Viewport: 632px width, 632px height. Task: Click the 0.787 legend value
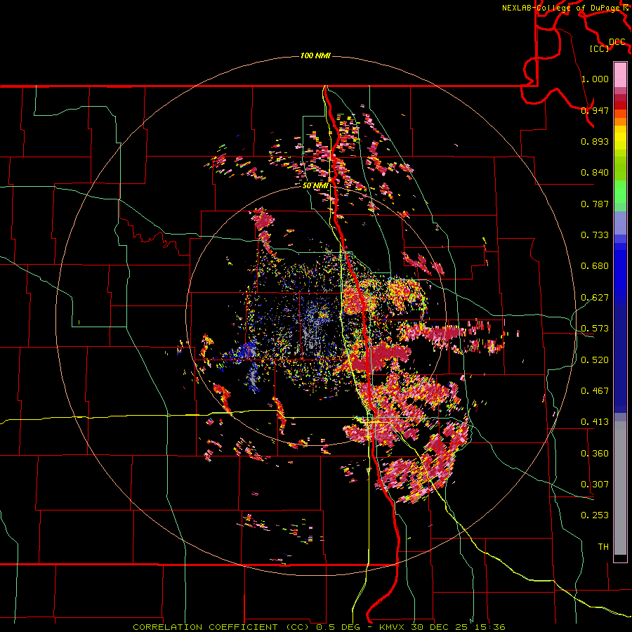point(595,204)
